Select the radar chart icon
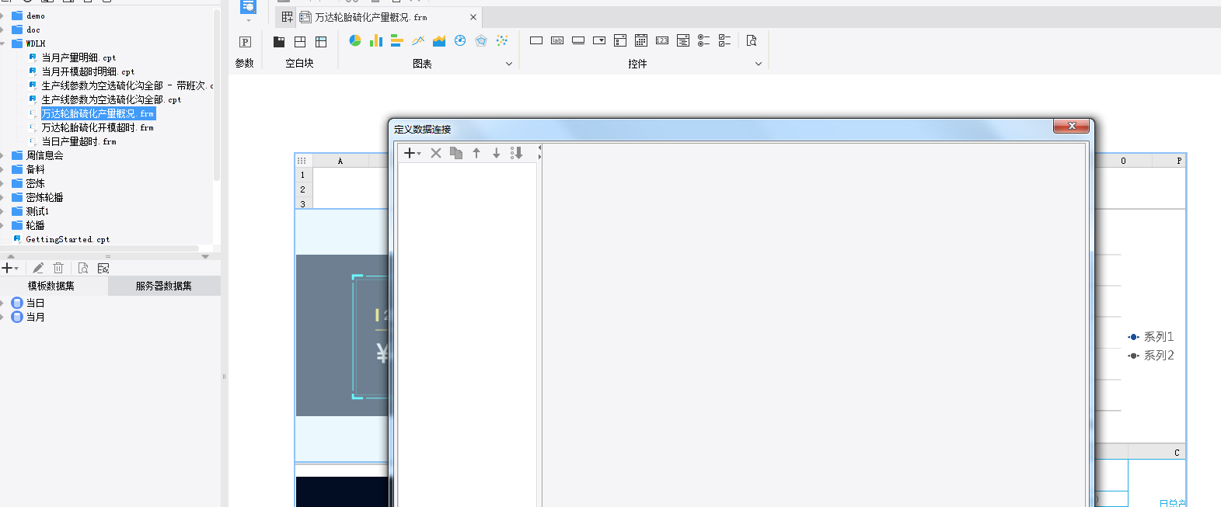Image resolution: width=1221 pixels, height=507 pixels. [x=481, y=40]
